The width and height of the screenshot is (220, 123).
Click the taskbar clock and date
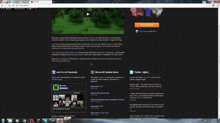point(214,121)
